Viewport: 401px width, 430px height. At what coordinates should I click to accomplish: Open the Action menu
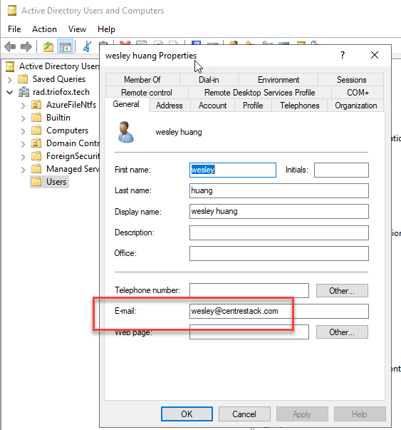[x=44, y=29]
